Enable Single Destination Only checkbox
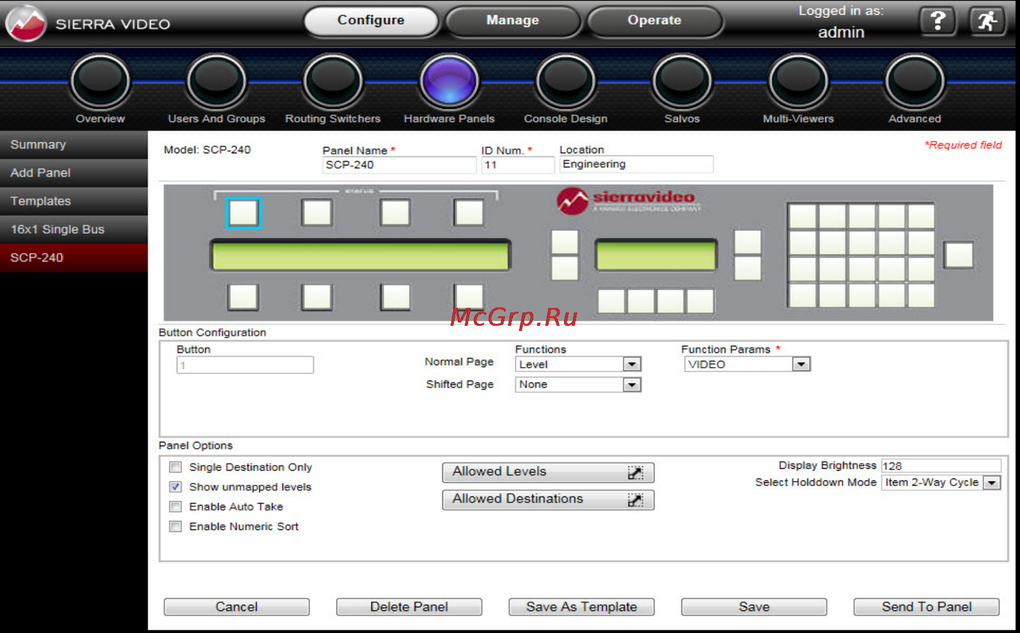1020x633 pixels. point(175,467)
